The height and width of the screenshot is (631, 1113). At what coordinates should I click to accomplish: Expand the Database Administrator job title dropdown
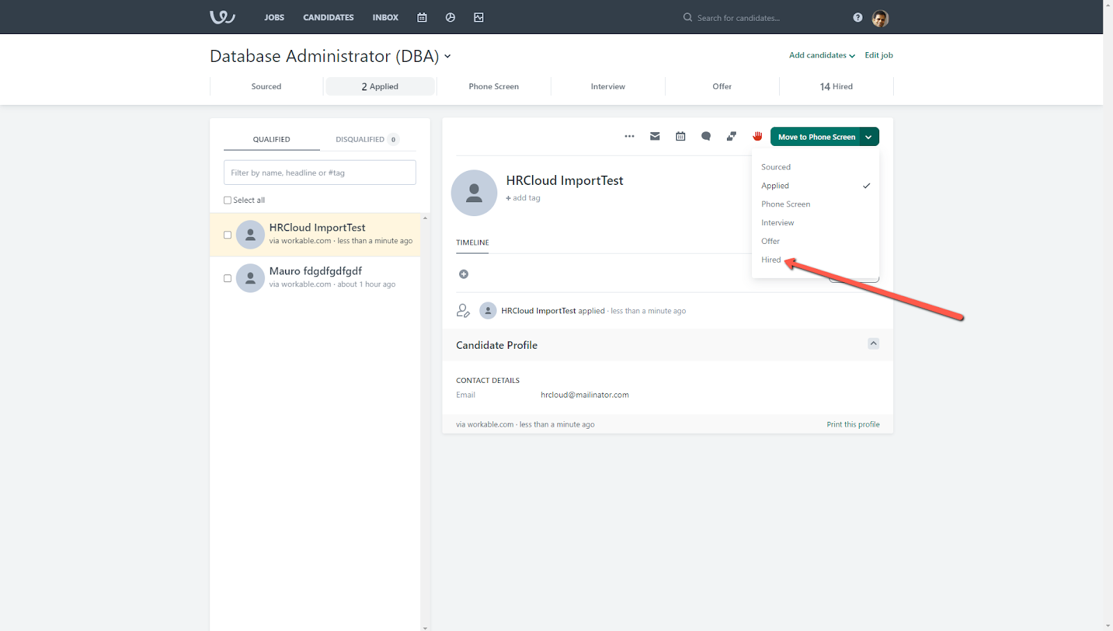447,56
